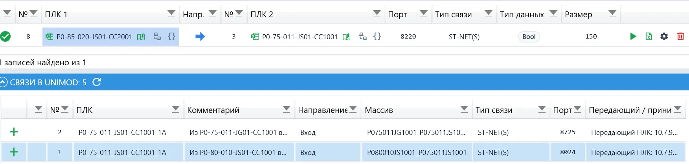This screenshot has height=164, width=689.
Task: Open the book icon next to P0-75-011-JS01-CC1001
Action: pyautogui.click(x=346, y=37)
